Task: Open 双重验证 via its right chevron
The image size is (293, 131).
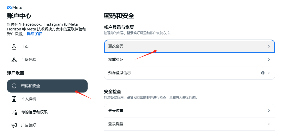Action: (x=269, y=60)
